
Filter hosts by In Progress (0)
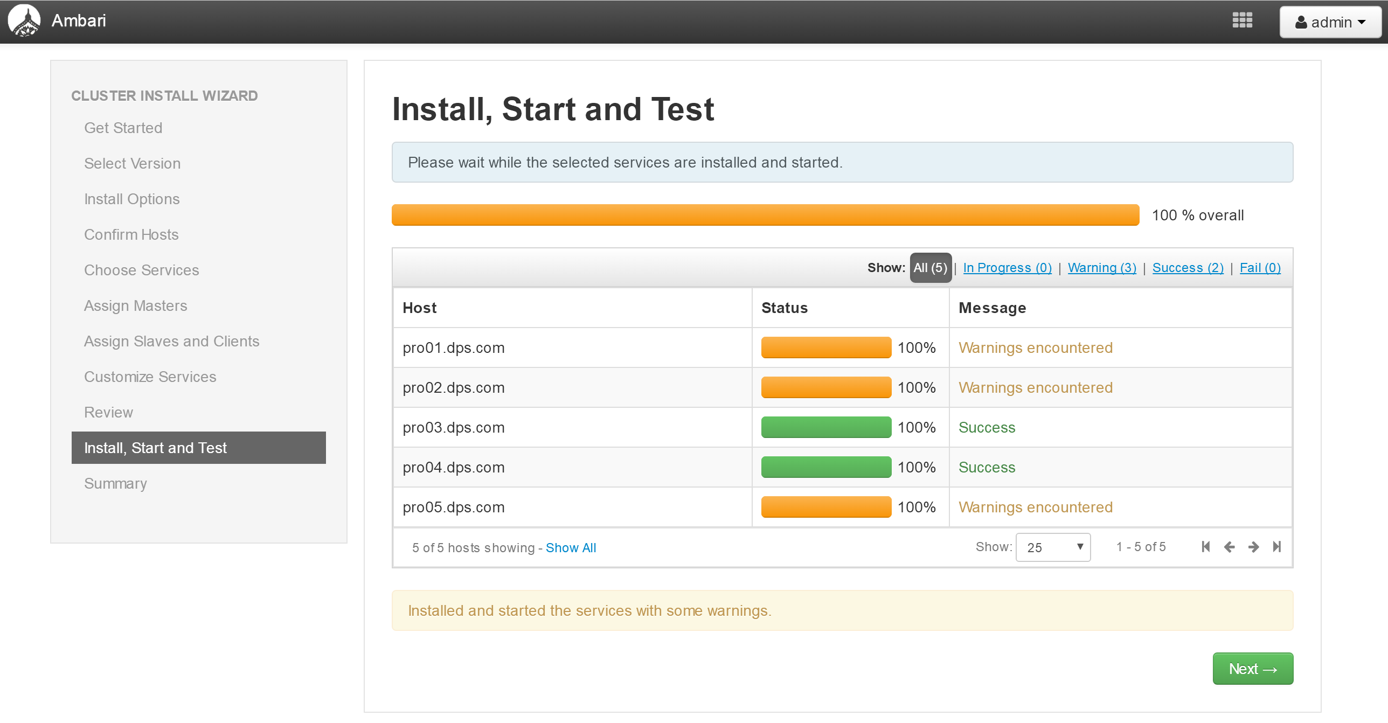click(x=1007, y=268)
